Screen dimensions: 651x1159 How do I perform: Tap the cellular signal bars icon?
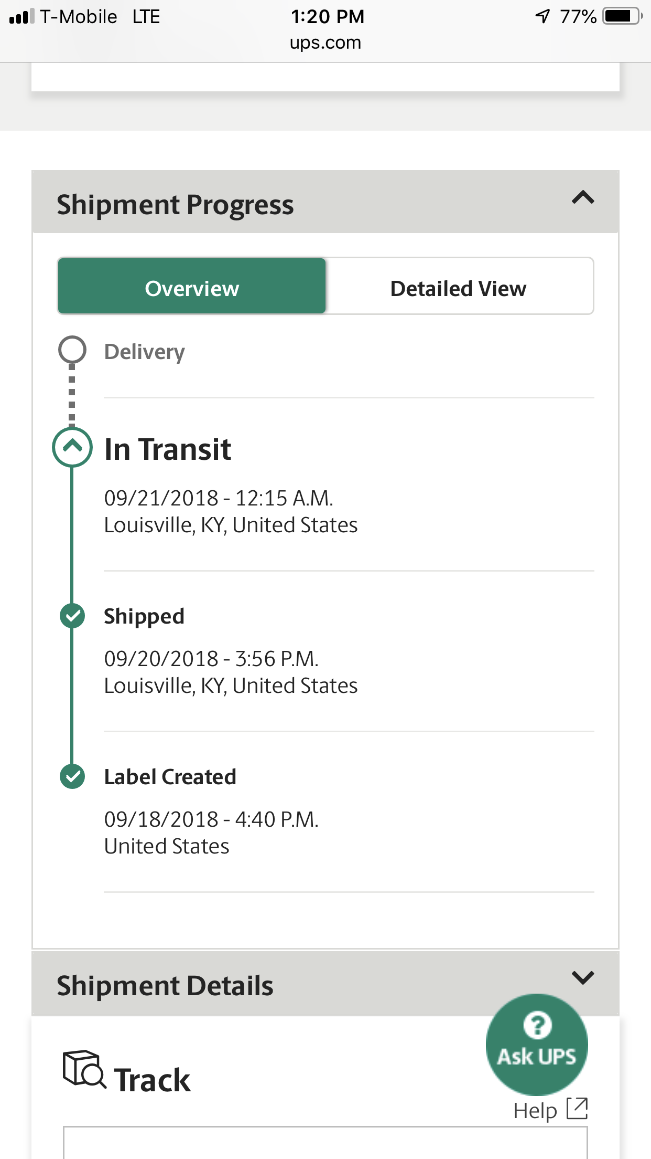22,16
